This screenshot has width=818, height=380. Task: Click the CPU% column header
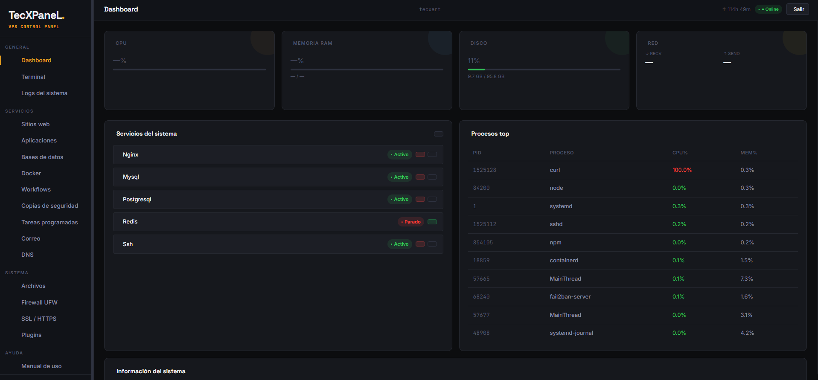[x=680, y=153]
